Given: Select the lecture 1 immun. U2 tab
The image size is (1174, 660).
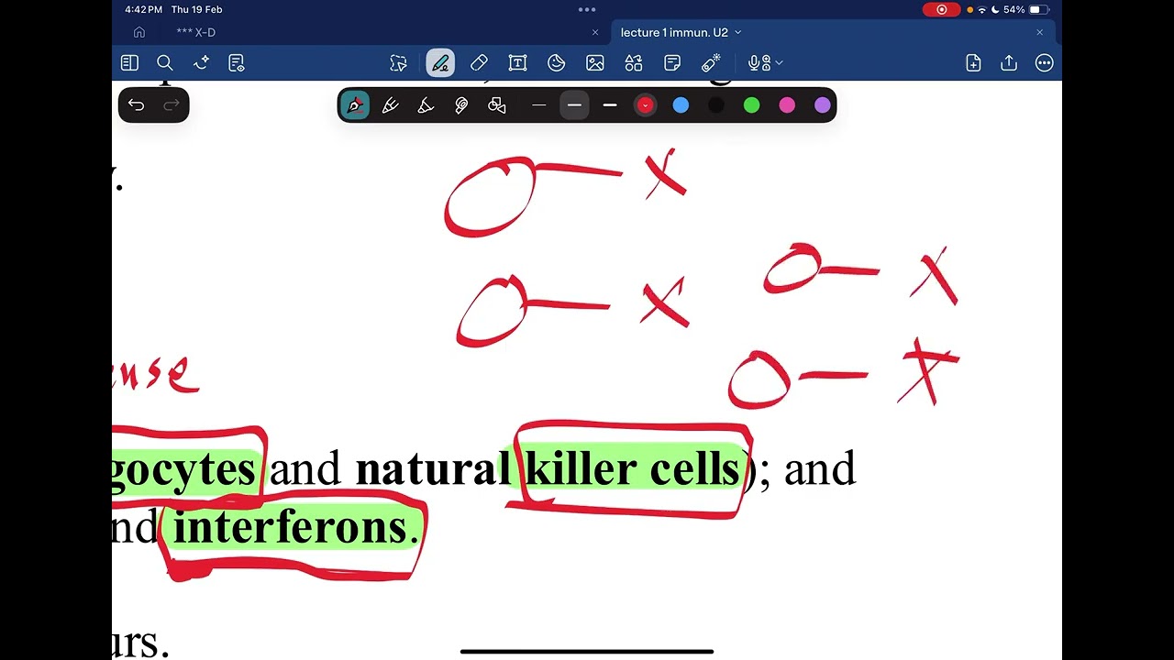Looking at the screenshot, I should tap(674, 32).
